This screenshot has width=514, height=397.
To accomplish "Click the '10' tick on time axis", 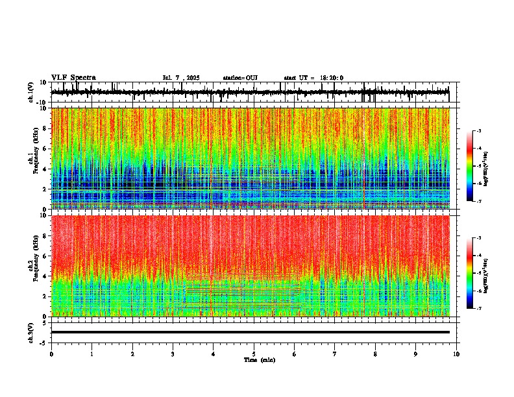I will pyautogui.click(x=456, y=354).
